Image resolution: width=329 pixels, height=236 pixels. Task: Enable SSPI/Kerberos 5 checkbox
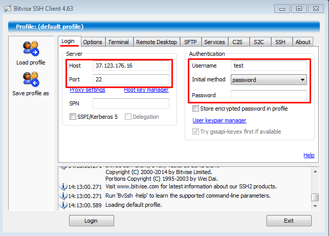tap(73, 117)
